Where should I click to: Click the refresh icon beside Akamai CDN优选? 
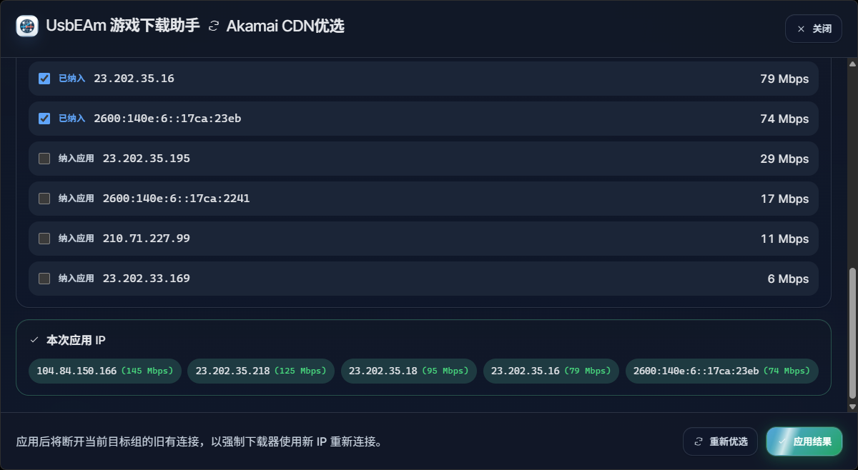(213, 26)
